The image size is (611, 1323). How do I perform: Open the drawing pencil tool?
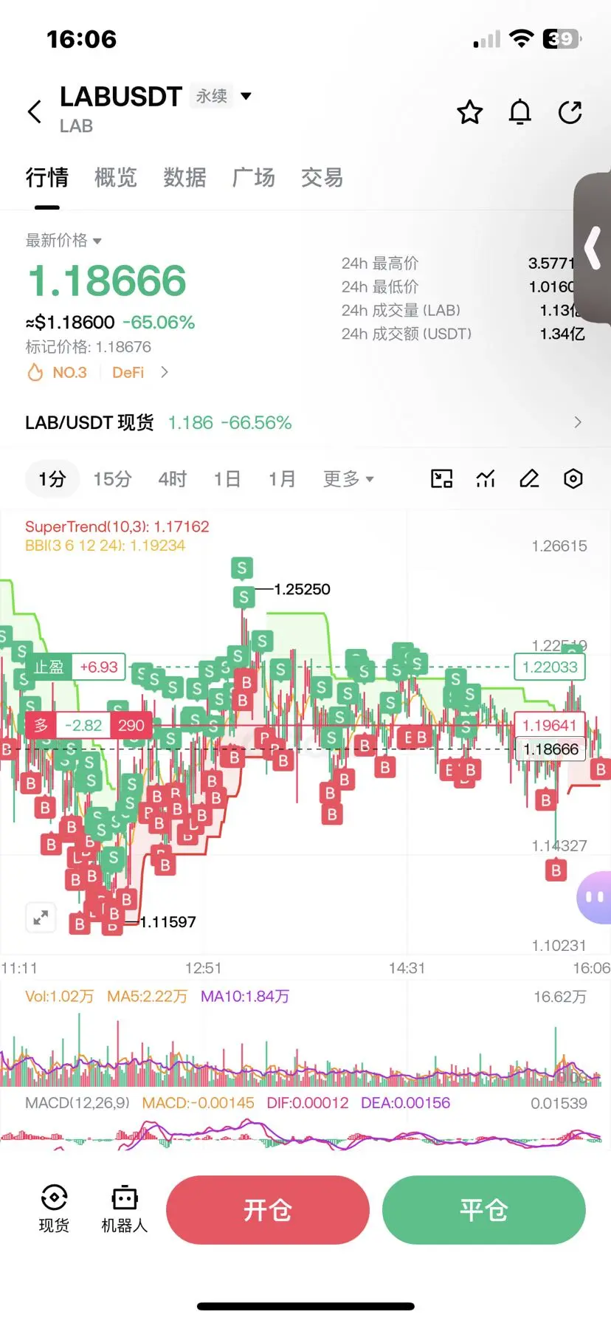pyautogui.click(x=529, y=479)
